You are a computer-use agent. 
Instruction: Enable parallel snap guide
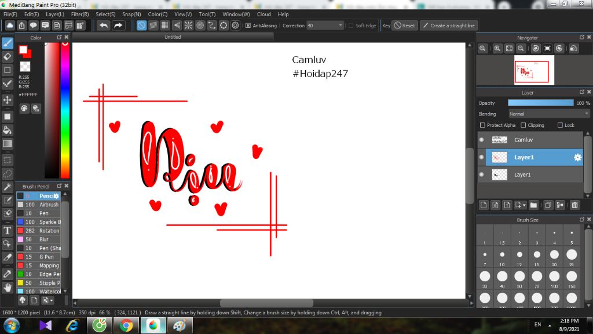pos(153,26)
